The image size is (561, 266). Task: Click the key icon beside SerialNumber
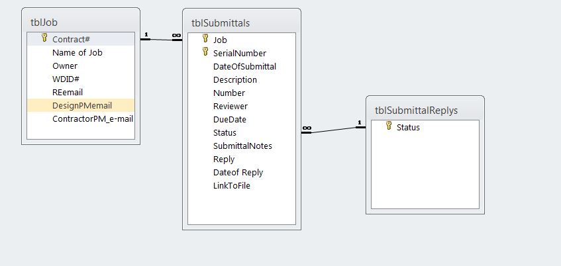point(205,52)
